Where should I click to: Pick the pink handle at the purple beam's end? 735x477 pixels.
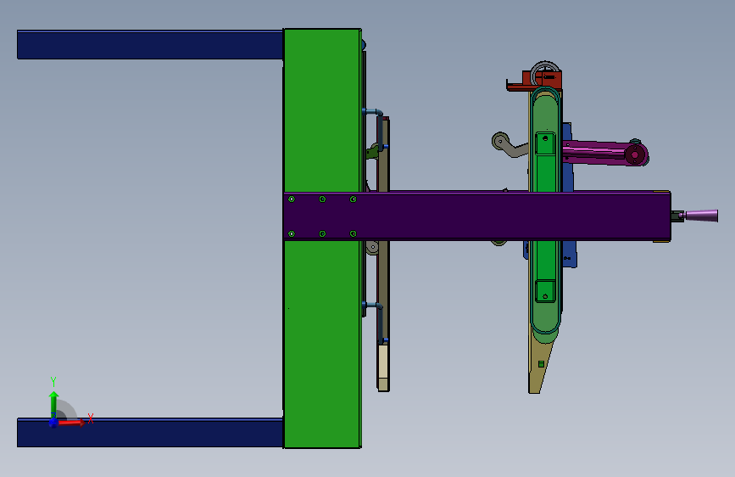701,216
